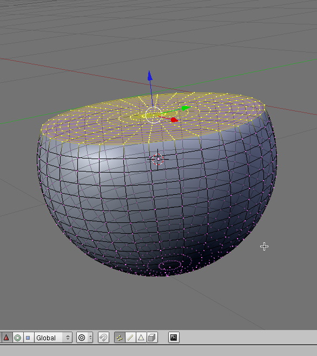Click the vertex ring at sphere bottom pole
The width and height of the screenshot is (317, 356).
[170, 265]
